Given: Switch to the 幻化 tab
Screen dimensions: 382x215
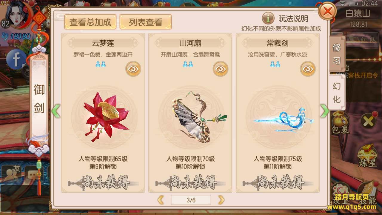Looking at the screenshot, I should 337,93.
